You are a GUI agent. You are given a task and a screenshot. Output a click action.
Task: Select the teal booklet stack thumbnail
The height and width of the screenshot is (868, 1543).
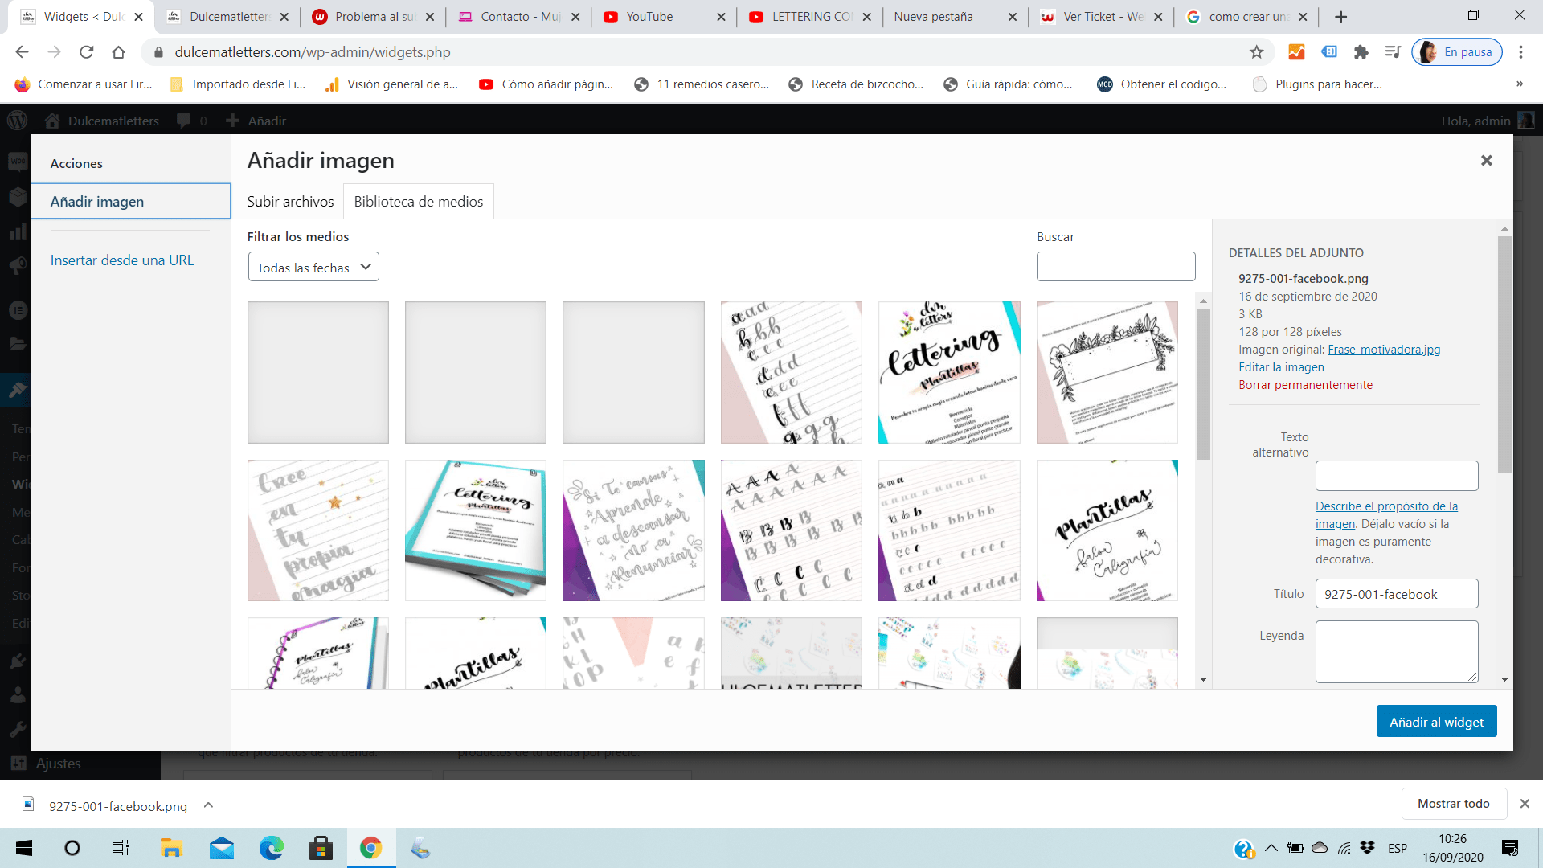pos(476,530)
